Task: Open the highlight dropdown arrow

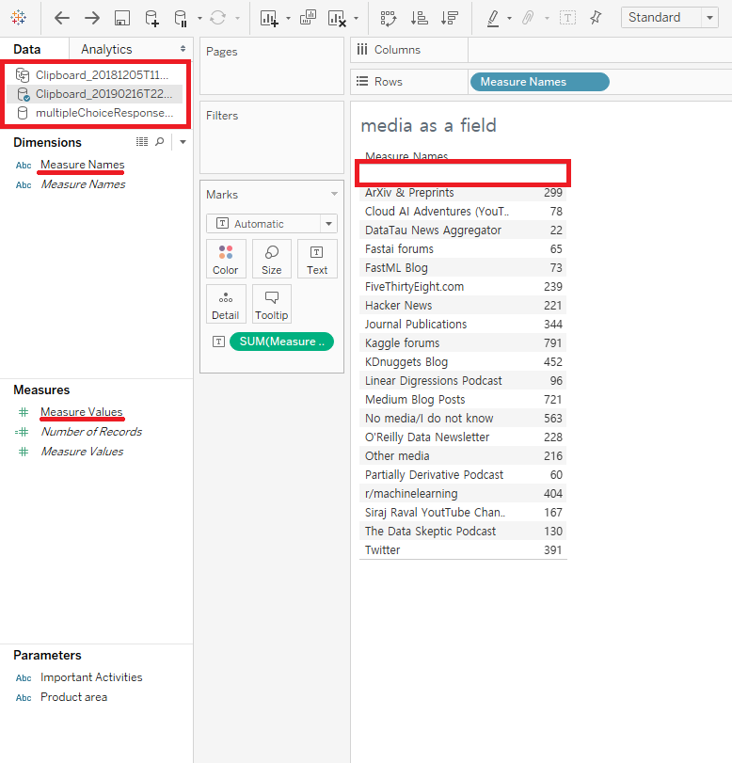Action: coord(510,19)
